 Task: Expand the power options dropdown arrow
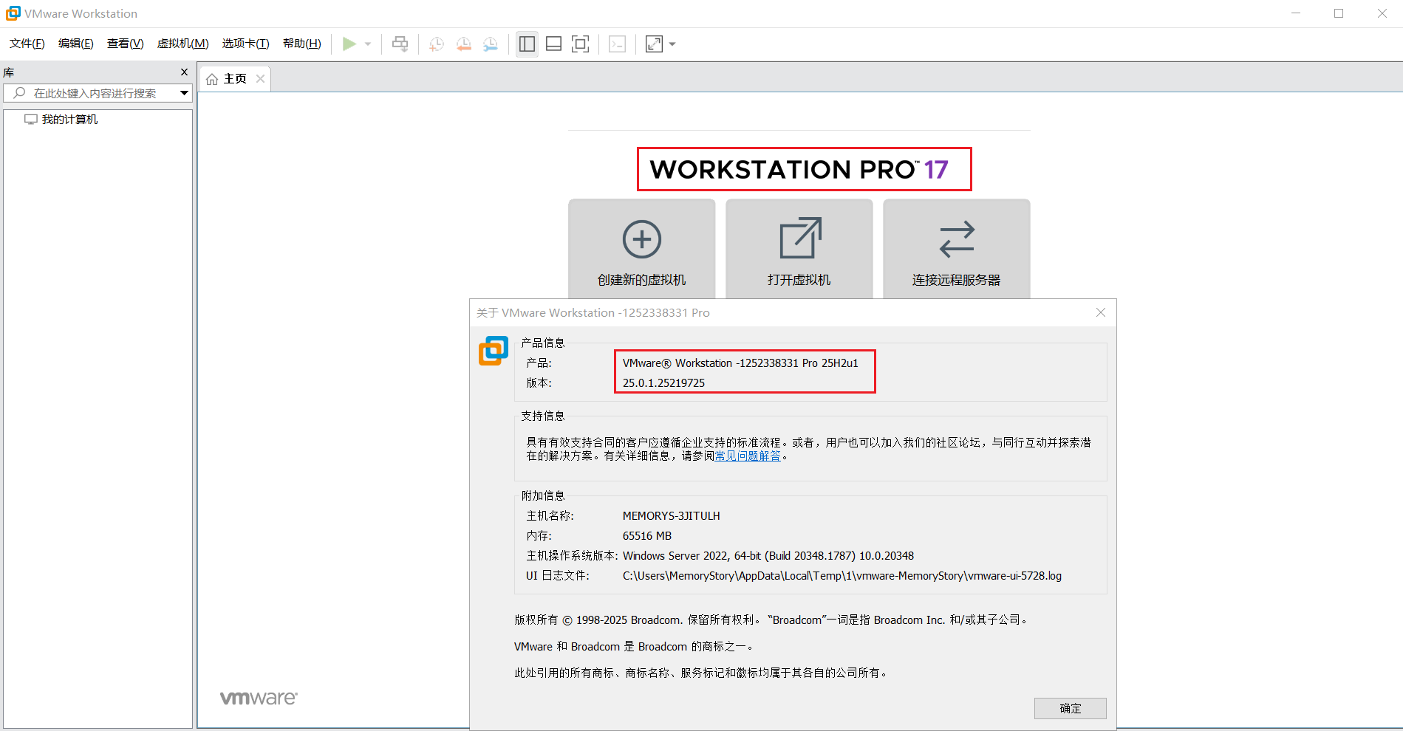tap(368, 44)
